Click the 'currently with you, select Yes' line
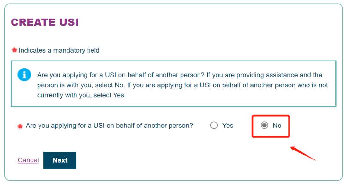The image size is (347, 187). click(81, 95)
